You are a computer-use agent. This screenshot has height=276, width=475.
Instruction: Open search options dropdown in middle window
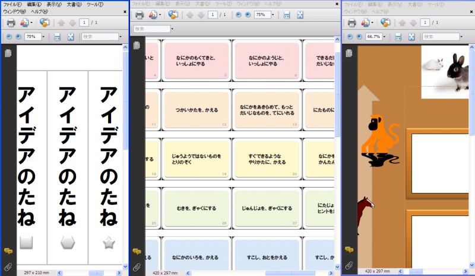pyautogui.click(x=172, y=29)
